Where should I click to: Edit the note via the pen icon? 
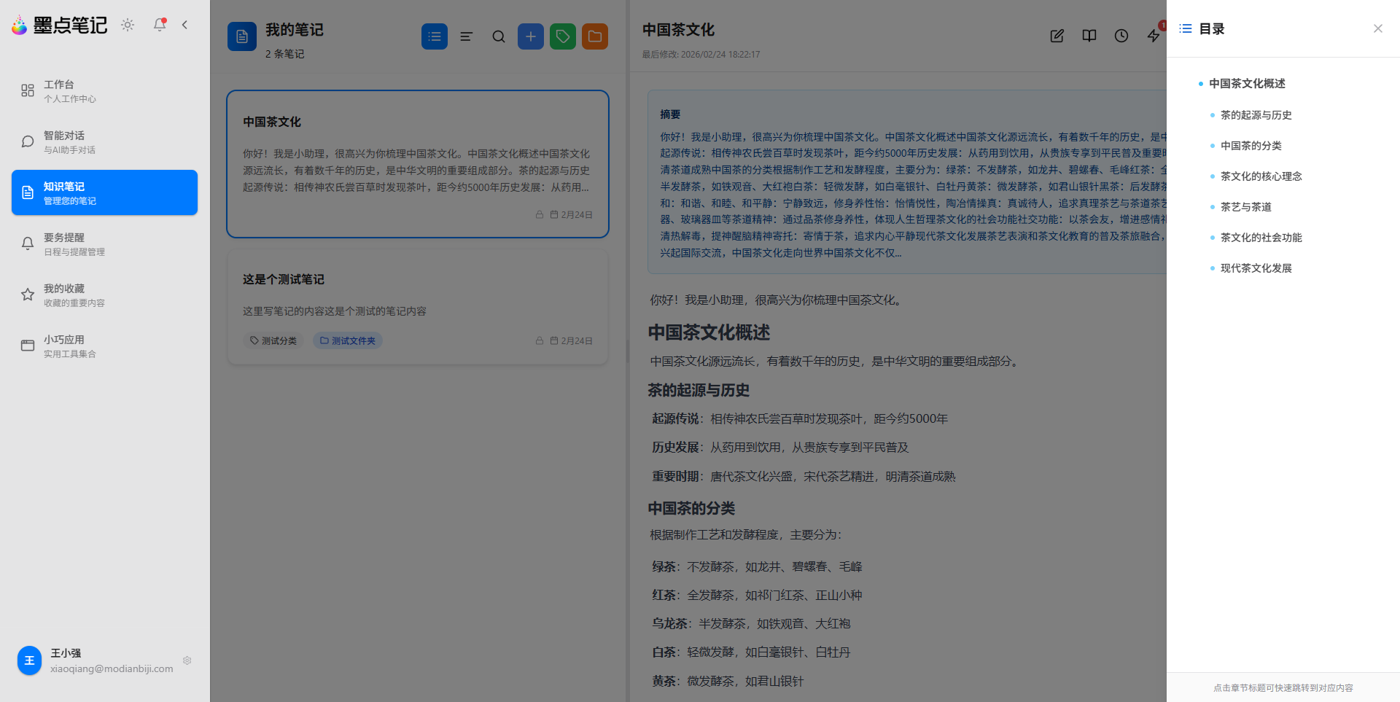[1057, 36]
